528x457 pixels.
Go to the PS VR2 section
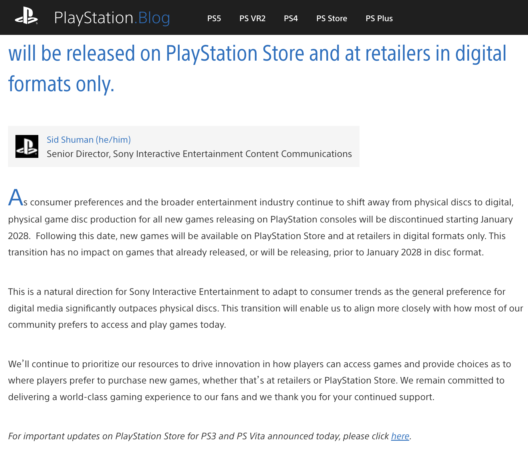click(x=252, y=18)
